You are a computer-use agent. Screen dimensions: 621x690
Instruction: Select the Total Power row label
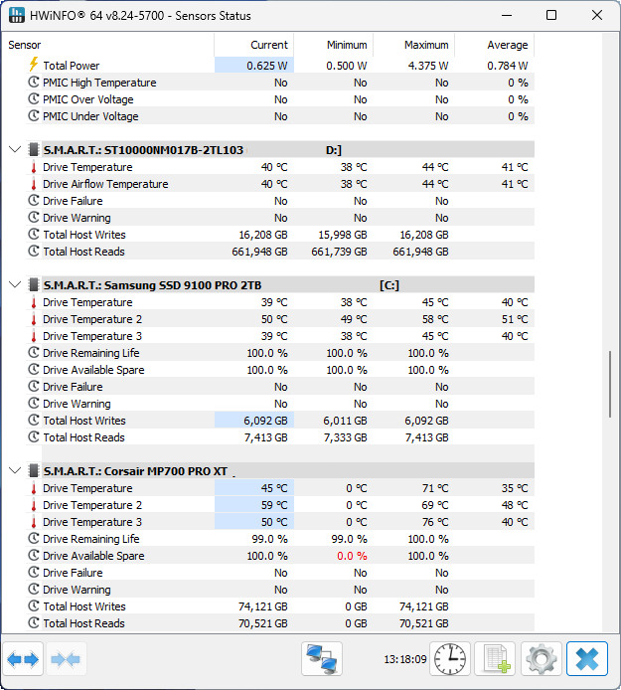(x=72, y=66)
